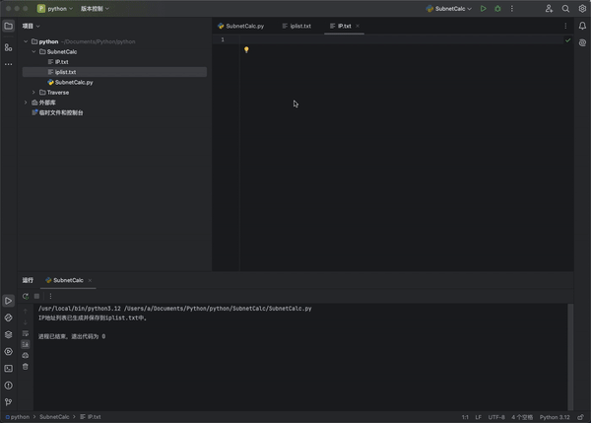Select iplist.txt in the project tree
Screen dimensions: 591x423
(x=114, y=72)
